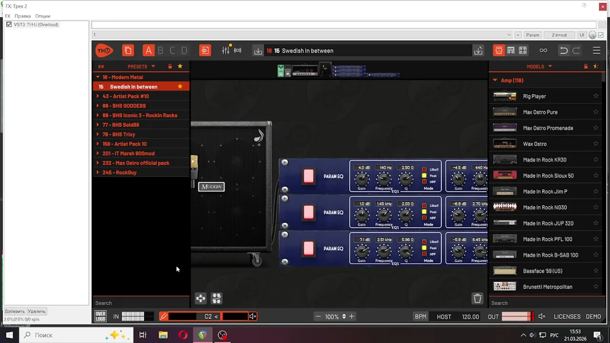Click the wireless broadcast icon
Viewport: 610px width, 343px height.
click(238, 50)
